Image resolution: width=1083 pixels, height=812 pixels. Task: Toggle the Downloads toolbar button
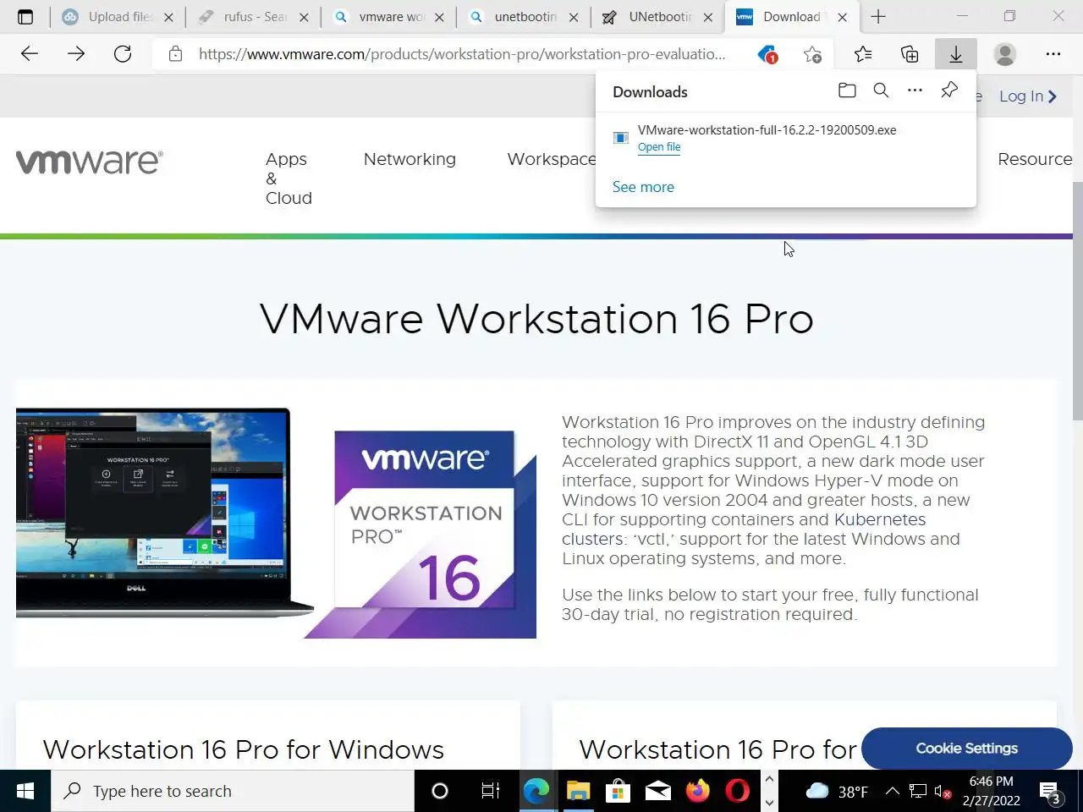point(956,54)
